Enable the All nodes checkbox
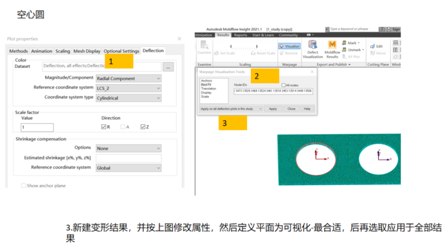This screenshot has height=248, width=448. (x=283, y=85)
